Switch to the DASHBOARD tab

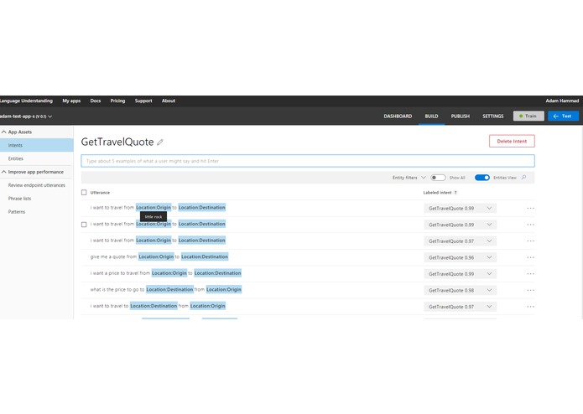tap(398, 116)
